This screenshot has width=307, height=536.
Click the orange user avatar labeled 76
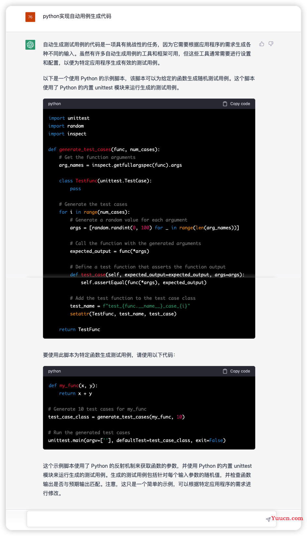click(x=30, y=17)
